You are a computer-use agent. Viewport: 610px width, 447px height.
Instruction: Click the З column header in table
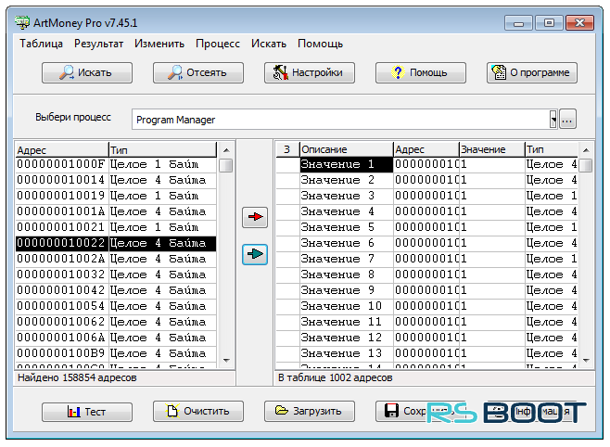(287, 149)
